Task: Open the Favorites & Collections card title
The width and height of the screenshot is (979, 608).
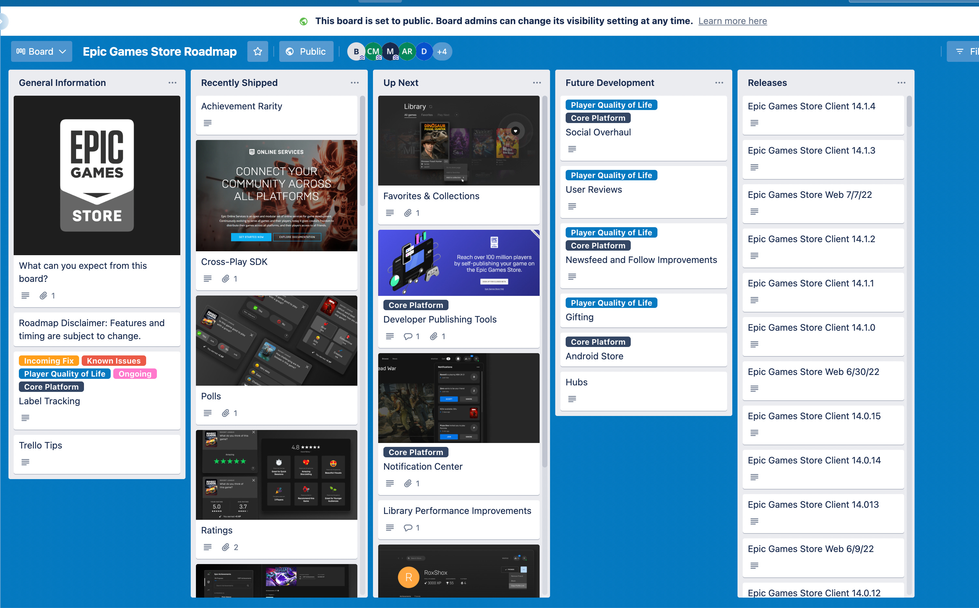Action: point(431,196)
